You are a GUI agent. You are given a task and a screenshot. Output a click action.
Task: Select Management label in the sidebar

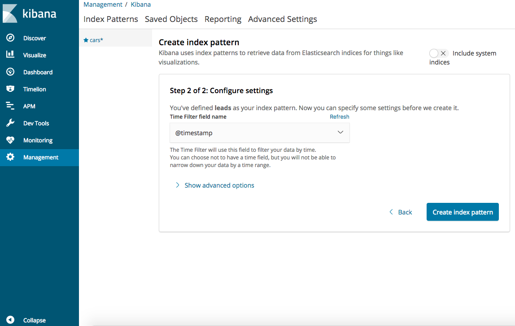[x=41, y=158]
